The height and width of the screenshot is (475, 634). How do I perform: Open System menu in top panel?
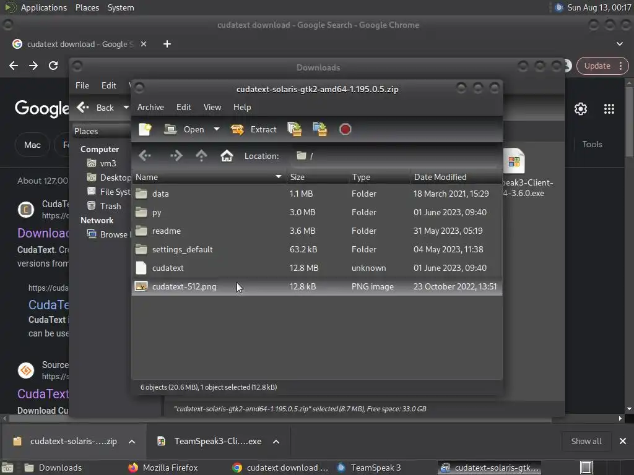pyautogui.click(x=121, y=7)
